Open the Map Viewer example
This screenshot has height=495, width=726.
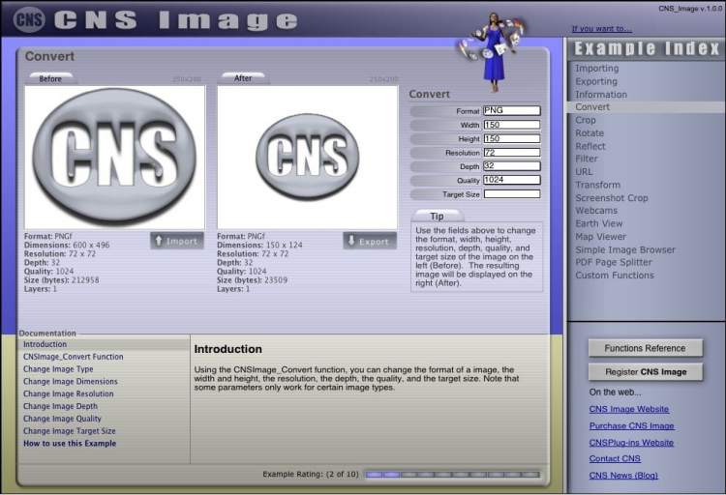tap(600, 237)
